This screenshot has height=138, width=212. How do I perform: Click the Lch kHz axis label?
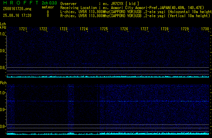click(3, 26)
